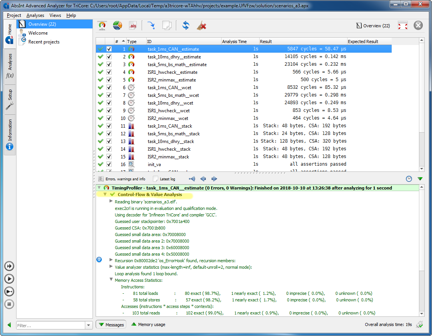Uncheck the task_1ms_CAN__estimate row checkbox
The height and width of the screenshot is (336, 432).
109,49
